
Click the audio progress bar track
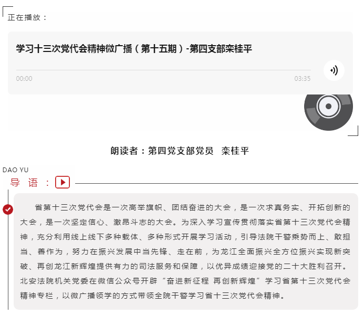tap(163, 70)
